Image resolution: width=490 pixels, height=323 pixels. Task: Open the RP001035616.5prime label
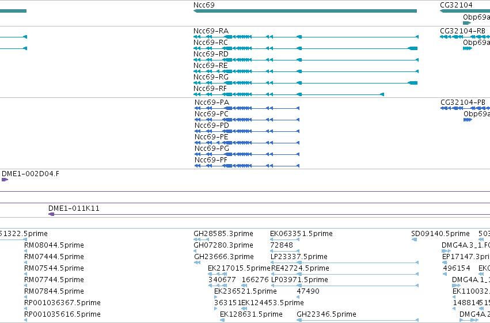click(63, 314)
